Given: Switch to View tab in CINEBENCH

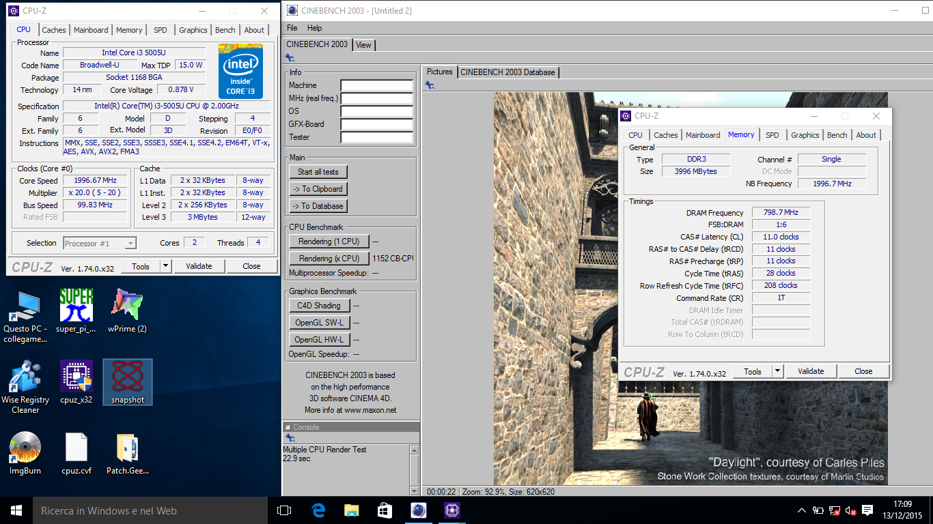Looking at the screenshot, I should point(363,44).
